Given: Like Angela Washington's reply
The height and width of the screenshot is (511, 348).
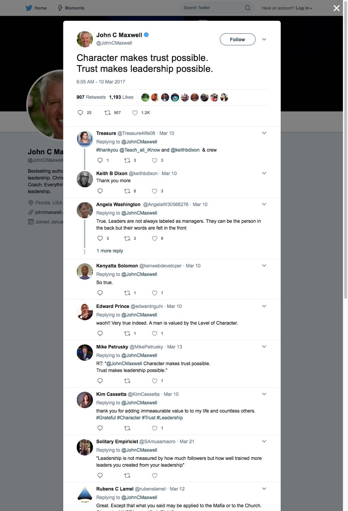Looking at the screenshot, I should point(155,238).
